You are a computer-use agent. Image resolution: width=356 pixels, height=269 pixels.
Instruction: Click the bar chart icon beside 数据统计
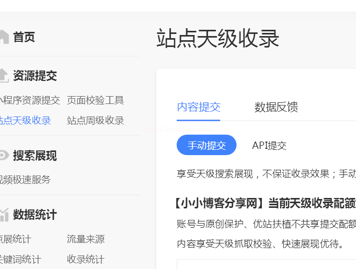coord(4,215)
